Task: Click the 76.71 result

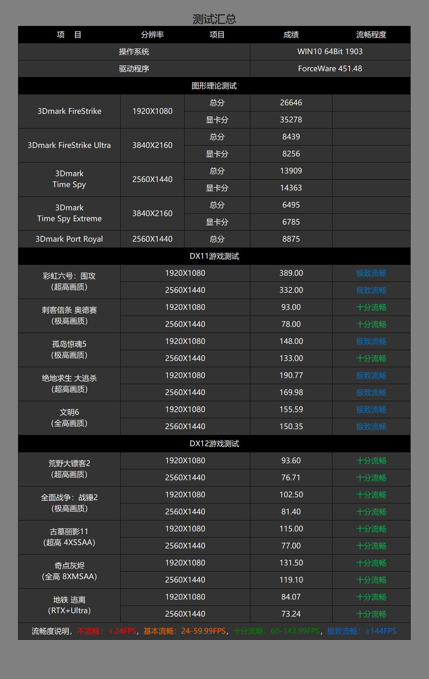Action: click(x=291, y=478)
